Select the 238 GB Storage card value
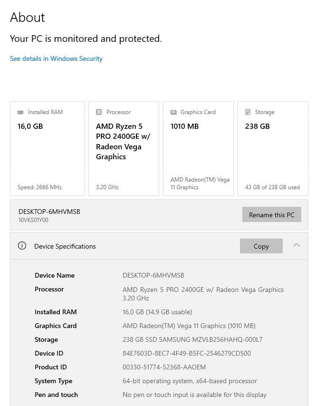This screenshot has width=316, height=406. point(257,126)
